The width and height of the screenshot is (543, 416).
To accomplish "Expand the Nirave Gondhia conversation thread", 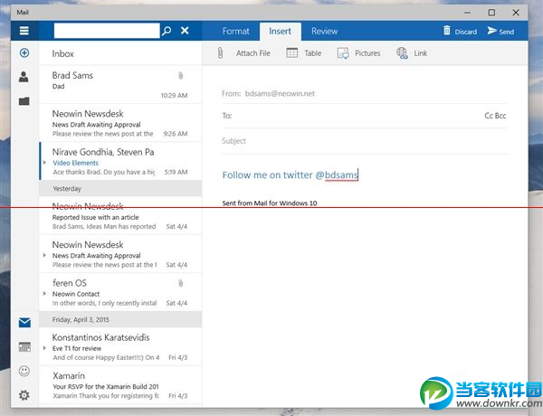I will coord(45,163).
